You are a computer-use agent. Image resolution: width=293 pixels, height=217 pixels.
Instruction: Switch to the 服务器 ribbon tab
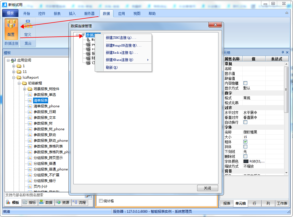[x=89, y=13]
